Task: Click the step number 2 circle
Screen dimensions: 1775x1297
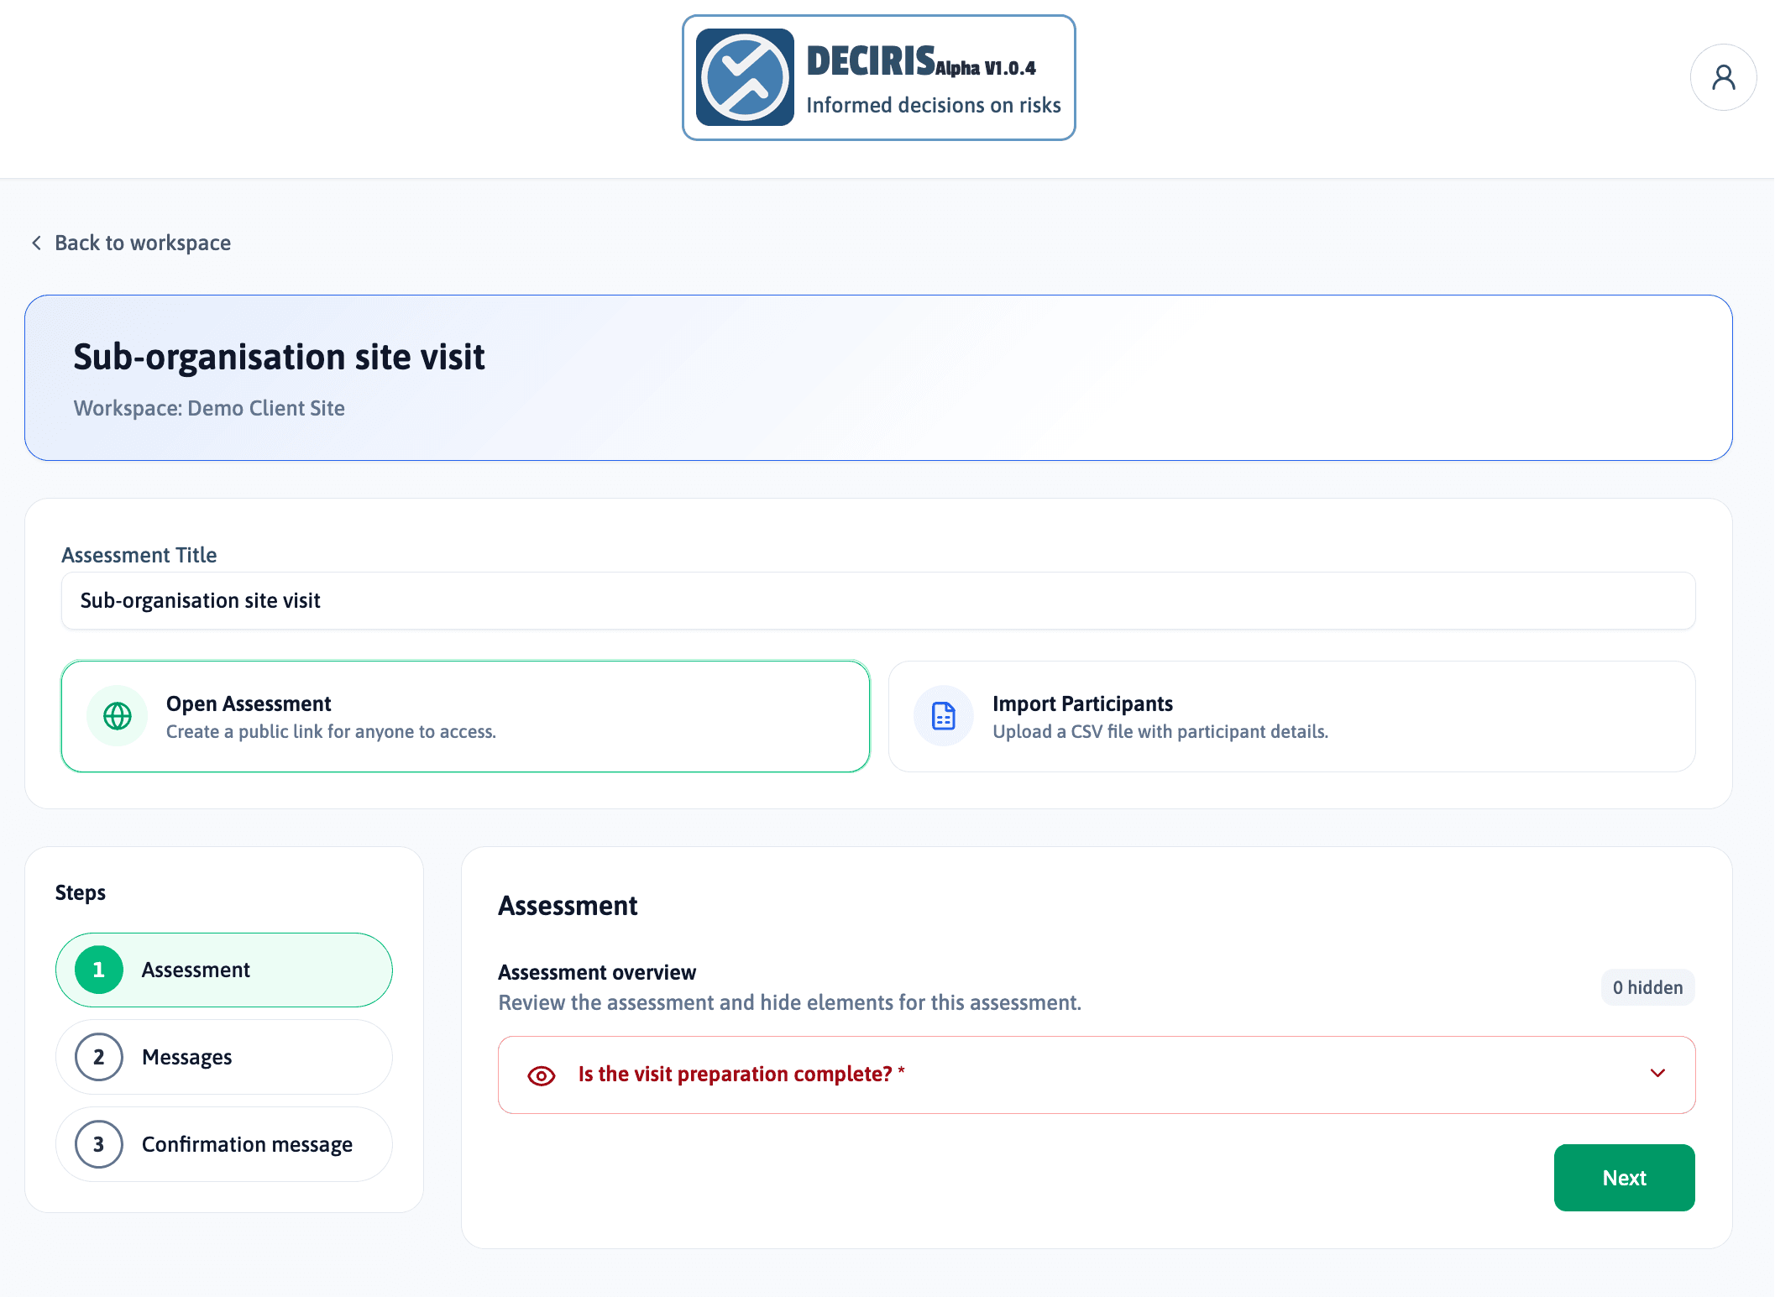Action: click(99, 1057)
